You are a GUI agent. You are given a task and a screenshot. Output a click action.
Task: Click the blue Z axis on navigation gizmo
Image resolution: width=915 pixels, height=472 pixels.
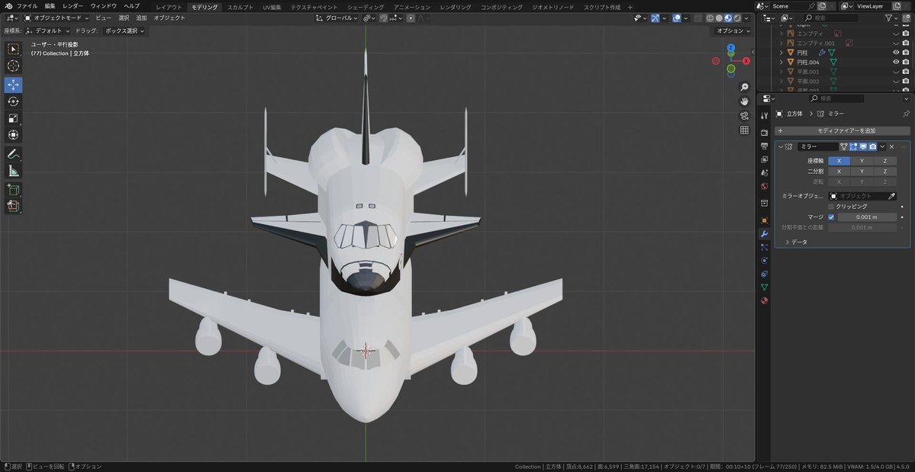coord(731,48)
